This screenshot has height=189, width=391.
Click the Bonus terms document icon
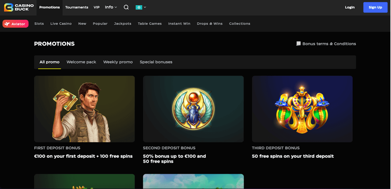pos(298,44)
